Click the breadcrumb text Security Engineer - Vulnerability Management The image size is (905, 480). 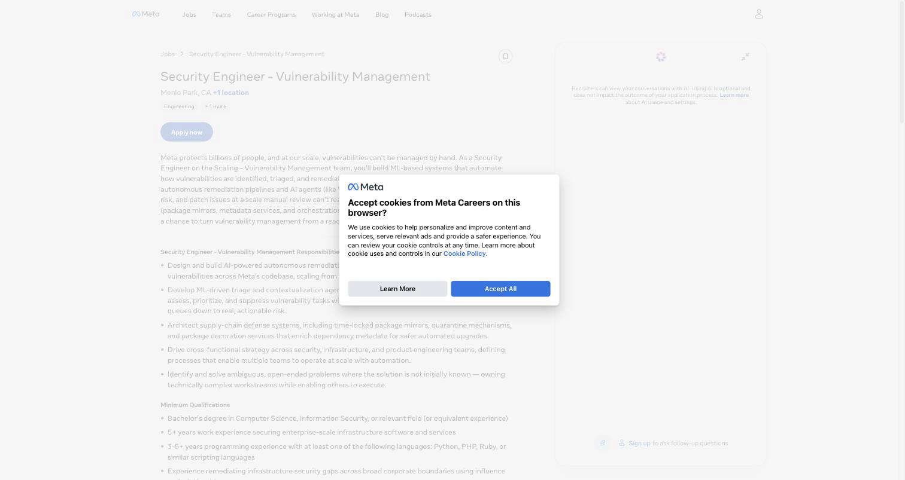pyautogui.click(x=256, y=54)
